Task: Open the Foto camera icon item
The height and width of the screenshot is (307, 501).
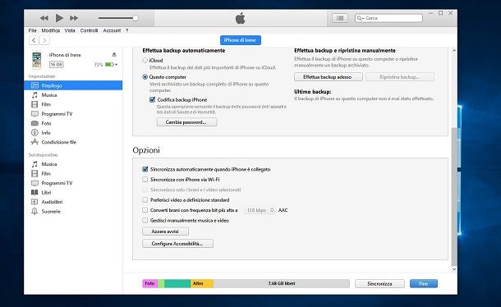Action: pyautogui.click(x=34, y=123)
